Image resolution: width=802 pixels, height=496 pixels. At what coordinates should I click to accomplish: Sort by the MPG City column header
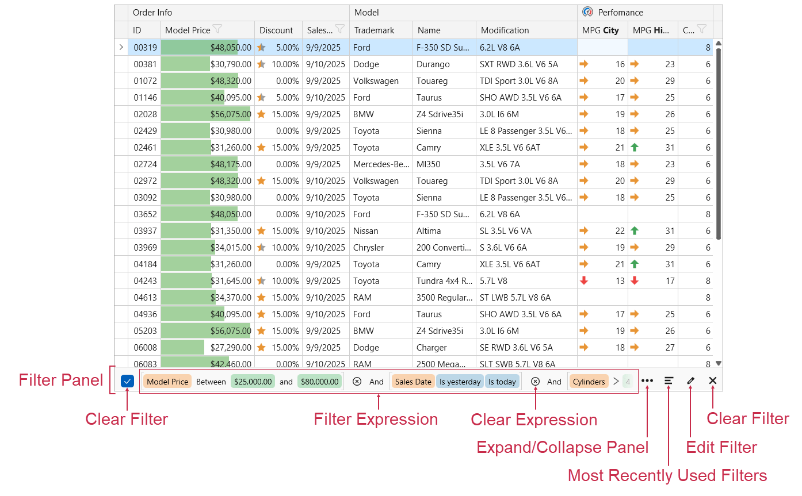tap(602, 30)
